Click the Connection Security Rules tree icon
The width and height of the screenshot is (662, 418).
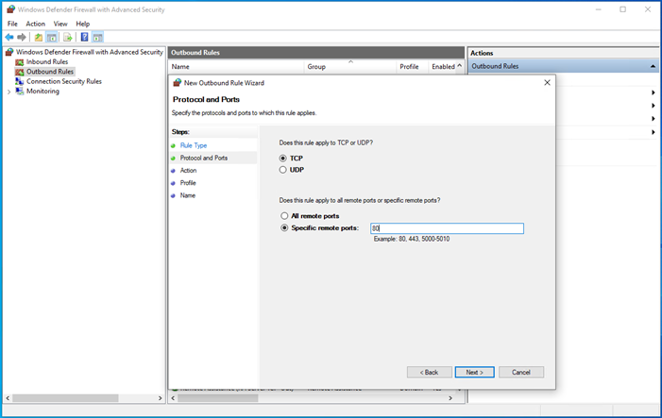tap(20, 81)
